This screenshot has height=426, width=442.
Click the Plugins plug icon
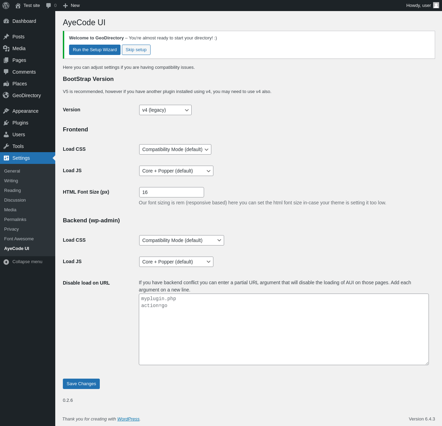coord(6,123)
